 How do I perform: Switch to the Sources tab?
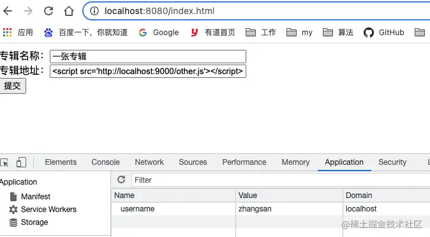193,162
